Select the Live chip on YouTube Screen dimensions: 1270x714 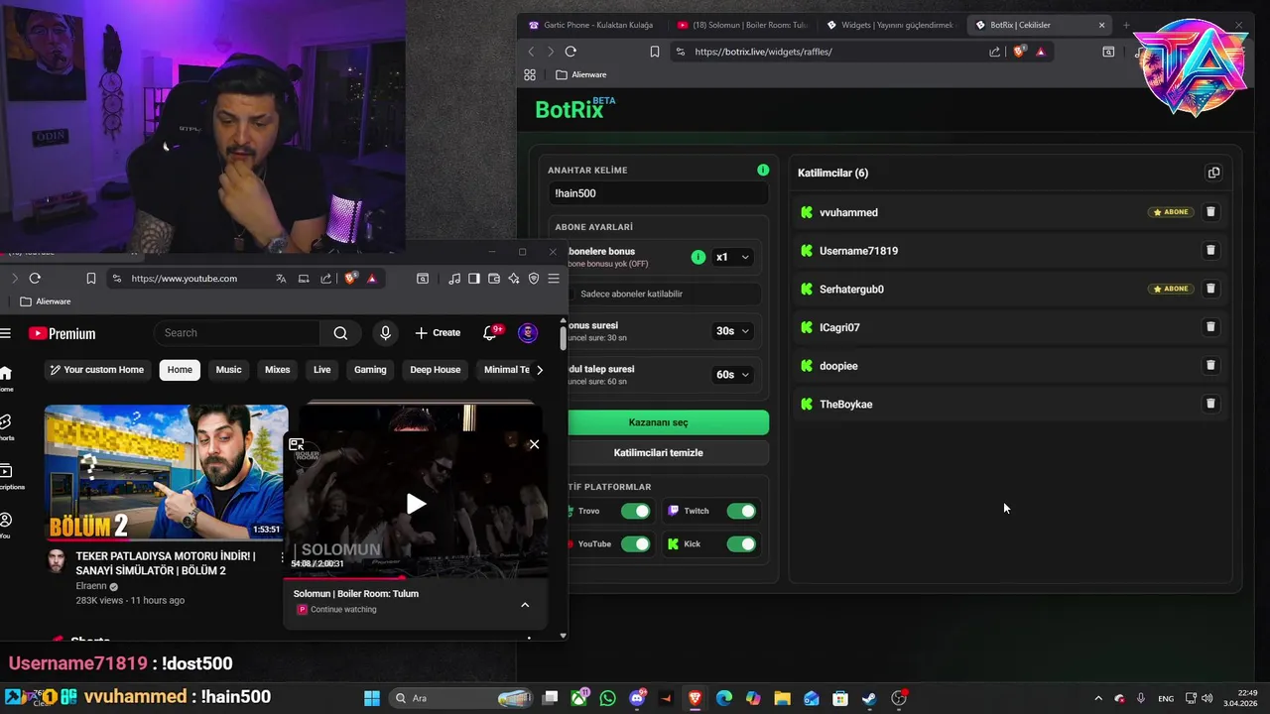click(x=321, y=370)
